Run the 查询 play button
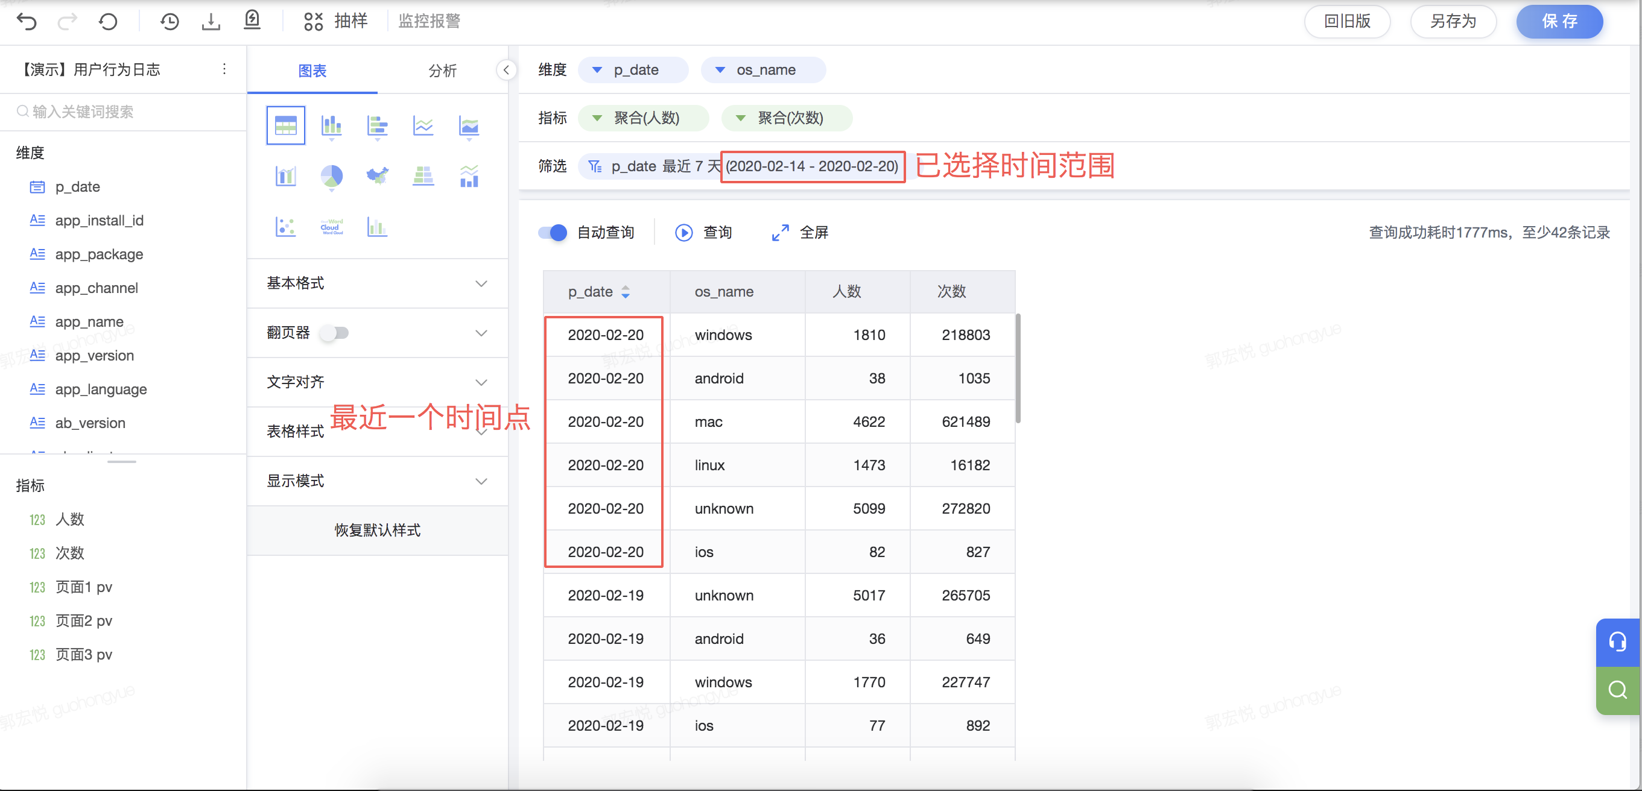The height and width of the screenshot is (791, 1642). pos(704,233)
